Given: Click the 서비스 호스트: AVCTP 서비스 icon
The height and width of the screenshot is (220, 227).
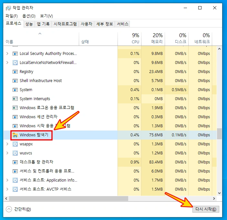Looking at the screenshot, I should [15, 189].
